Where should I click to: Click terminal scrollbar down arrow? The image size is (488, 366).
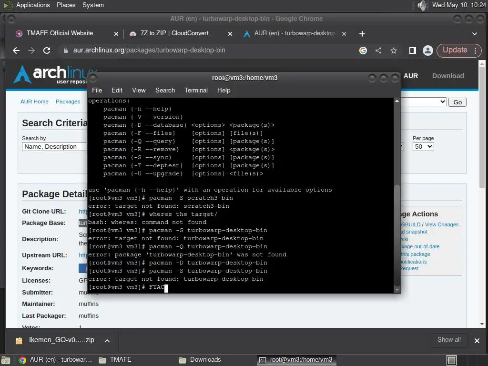click(397, 290)
